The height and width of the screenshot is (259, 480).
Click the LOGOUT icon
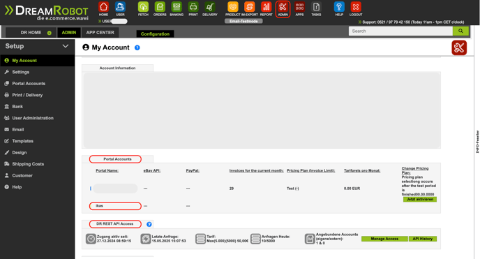tap(356, 7)
